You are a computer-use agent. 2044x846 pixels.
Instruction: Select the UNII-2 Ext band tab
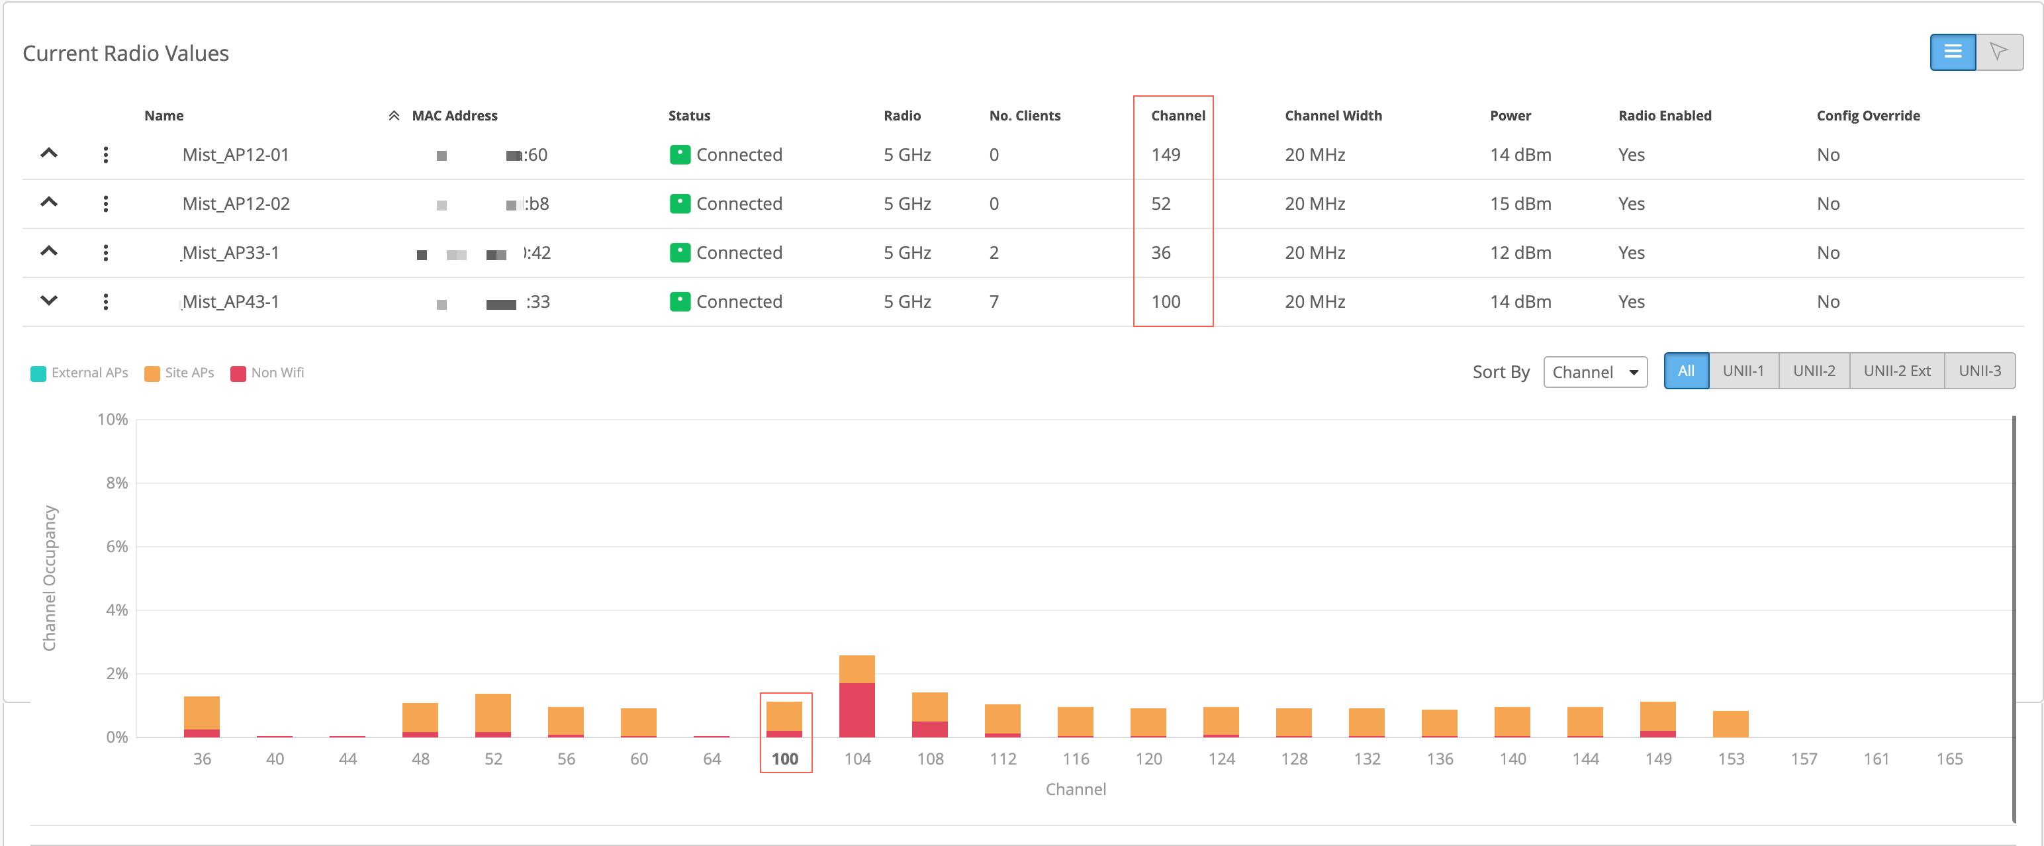[1896, 371]
